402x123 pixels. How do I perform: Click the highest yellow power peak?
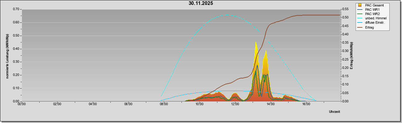256,42
